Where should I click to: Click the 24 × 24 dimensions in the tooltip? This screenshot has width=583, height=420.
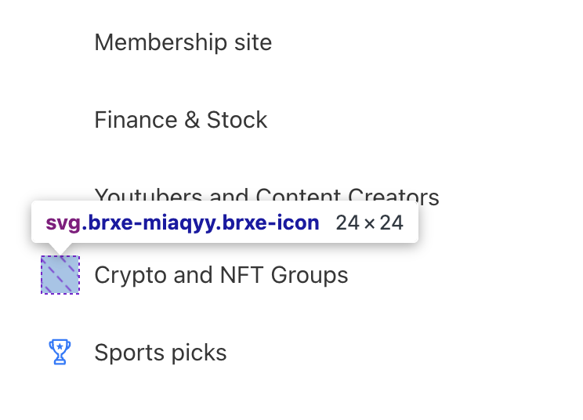click(x=370, y=223)
